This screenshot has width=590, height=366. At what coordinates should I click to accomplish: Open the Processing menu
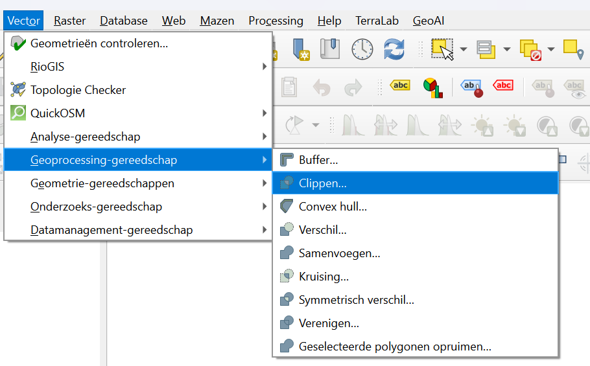coord(276,21)
